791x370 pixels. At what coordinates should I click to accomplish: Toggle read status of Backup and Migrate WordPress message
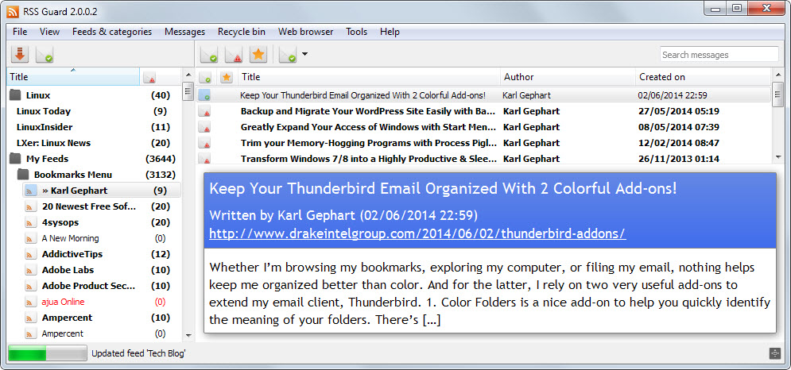[x=205, y=111]
